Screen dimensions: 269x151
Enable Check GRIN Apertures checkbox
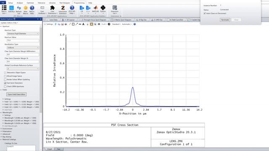[x=5, y=87]
